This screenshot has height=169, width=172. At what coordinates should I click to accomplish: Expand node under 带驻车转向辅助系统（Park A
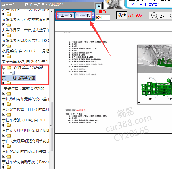pyautogui.click(x=3, y=167)
